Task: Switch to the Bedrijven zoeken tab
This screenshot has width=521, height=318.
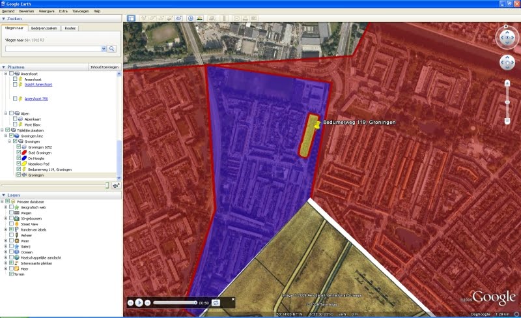Action: pos(44,28)
